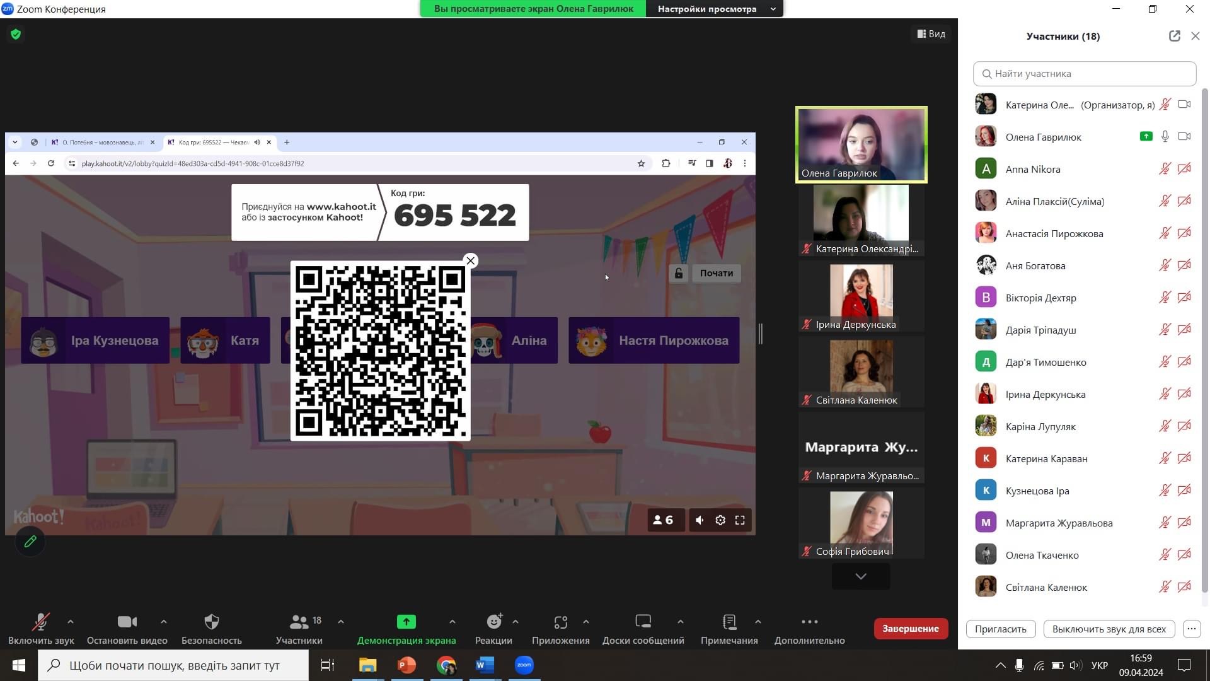Close the Kahoot QR code popup

(470, 260)
